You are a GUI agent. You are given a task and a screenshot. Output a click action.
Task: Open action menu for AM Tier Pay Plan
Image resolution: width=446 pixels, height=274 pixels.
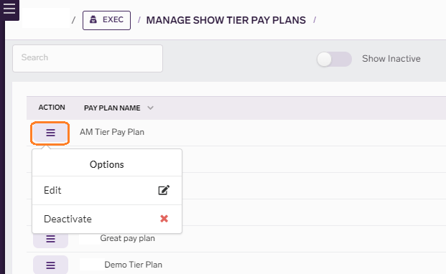(50, 133)
